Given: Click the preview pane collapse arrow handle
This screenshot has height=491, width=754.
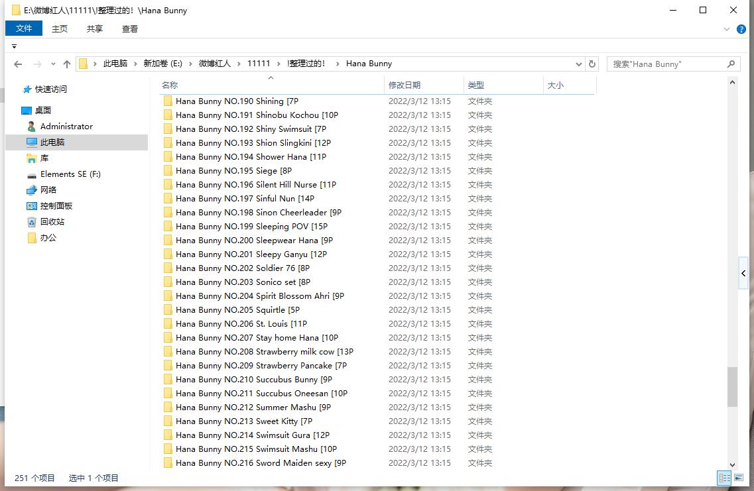Looking at the screenshot, I should coord(743,274).
